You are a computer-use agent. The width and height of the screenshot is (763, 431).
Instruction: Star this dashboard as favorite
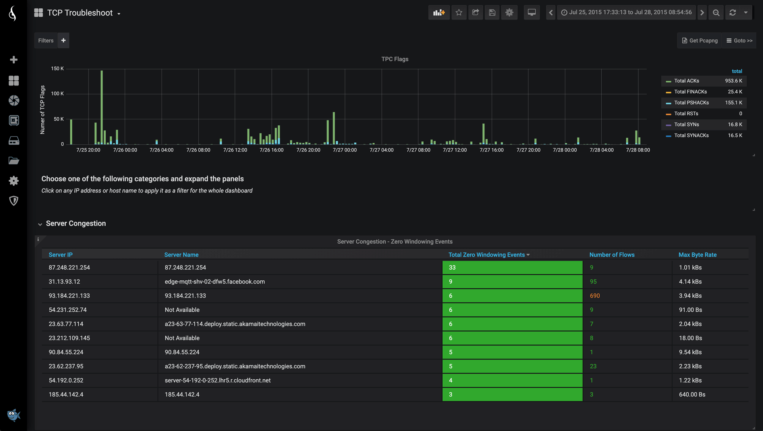[459, 13]
